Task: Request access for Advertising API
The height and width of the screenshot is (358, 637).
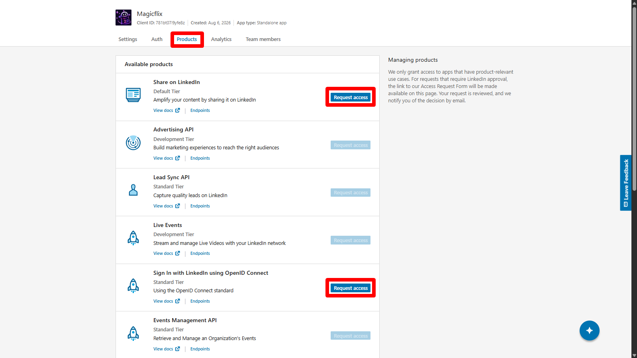Action: pos(351,145)
